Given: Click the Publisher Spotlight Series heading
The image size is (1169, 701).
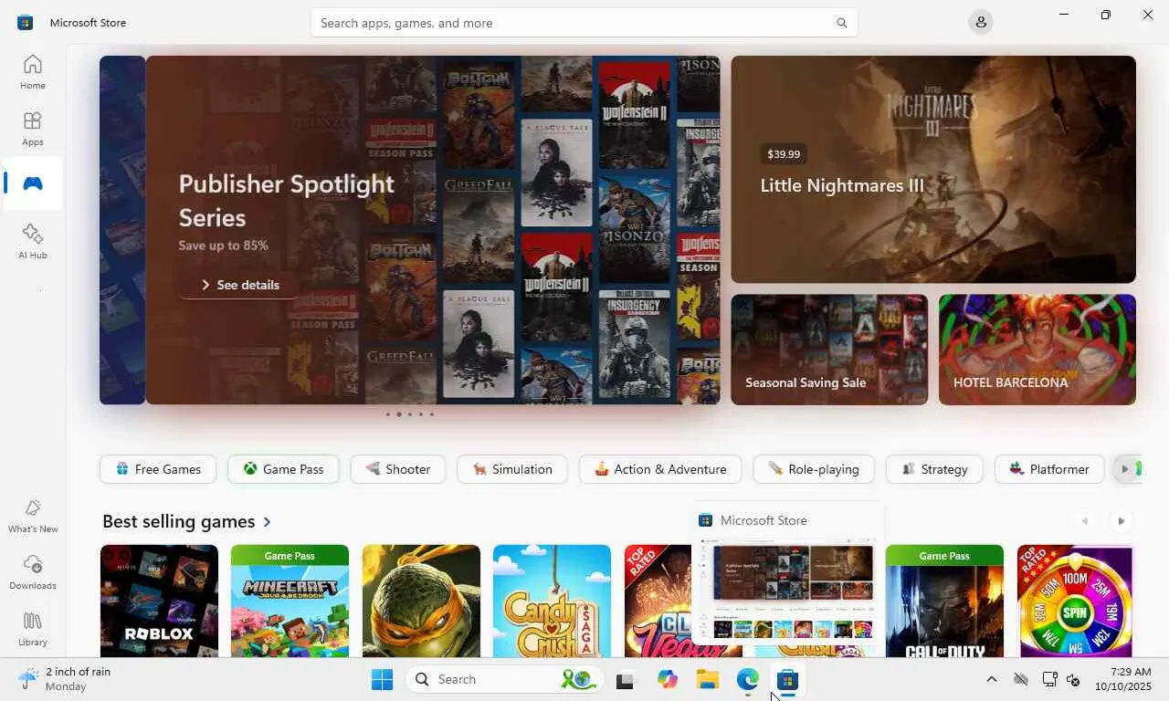Looking at the screenshot, I should point(286,200).
